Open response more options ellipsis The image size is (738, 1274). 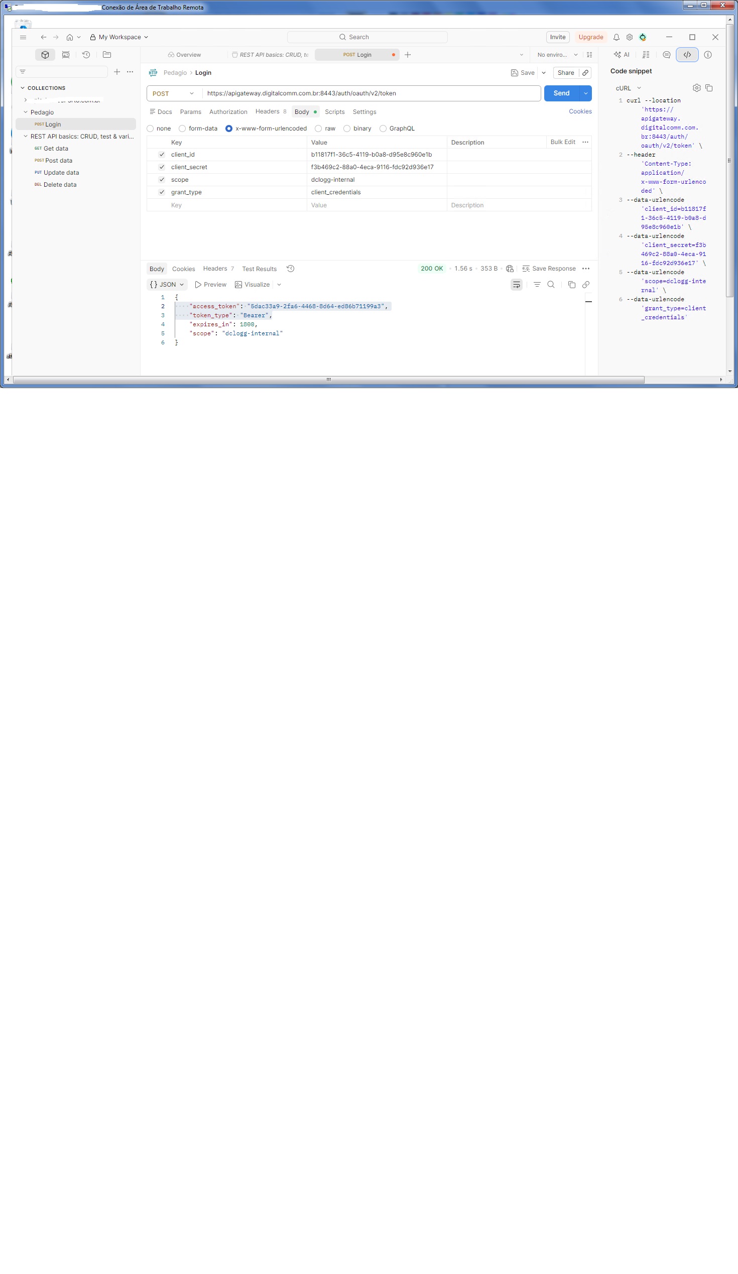[x=586, y=269]
